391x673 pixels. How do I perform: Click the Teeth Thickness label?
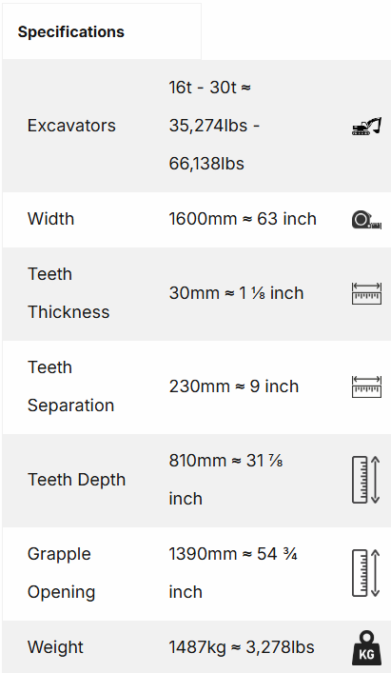pos(68,293)
